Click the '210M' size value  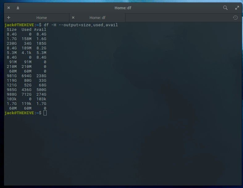pos(12,66)
